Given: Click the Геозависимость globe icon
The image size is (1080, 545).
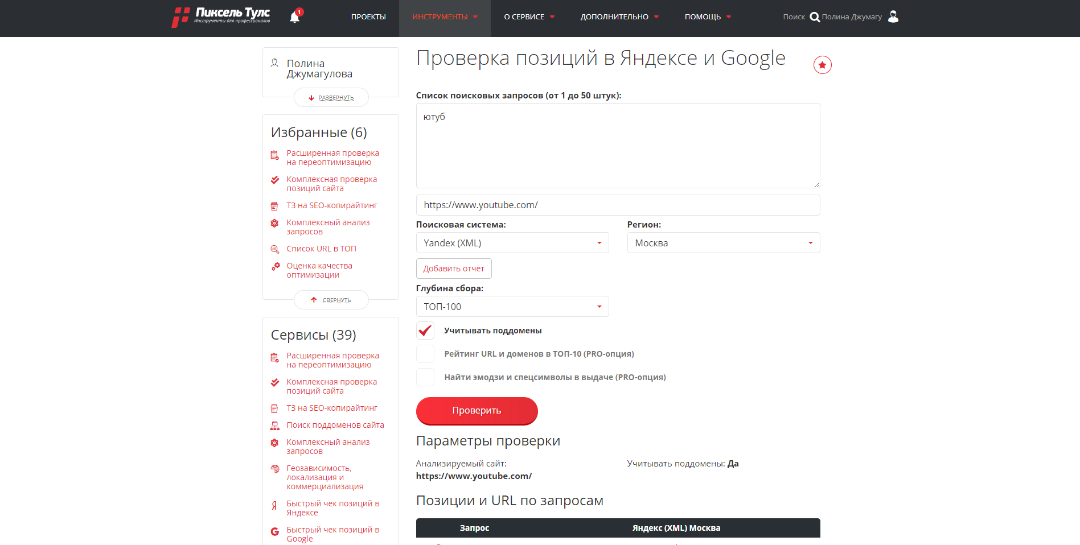Looking at the screenshot, I should coord(274,469).
